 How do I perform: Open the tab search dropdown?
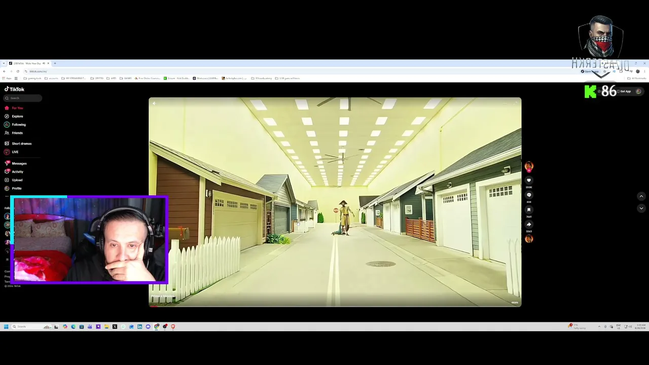tap(4, 63)
